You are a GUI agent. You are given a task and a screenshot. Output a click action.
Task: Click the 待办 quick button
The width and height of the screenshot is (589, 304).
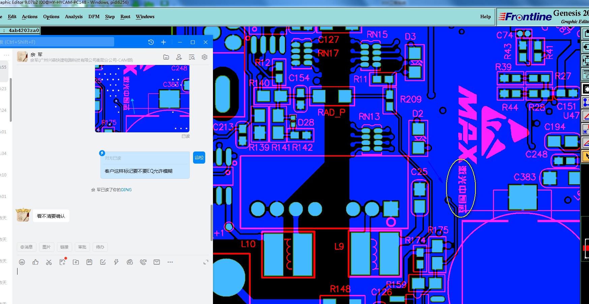(100, 247)
